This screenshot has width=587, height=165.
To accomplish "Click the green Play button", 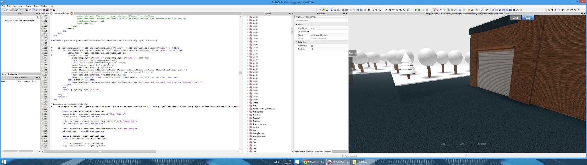I will click(419, 10).
